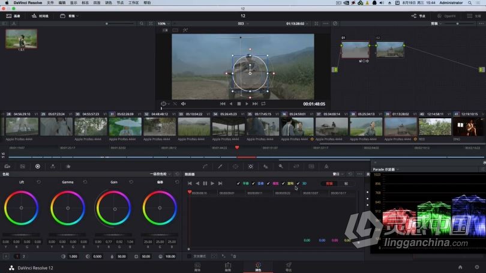Select the Clip tracking mode toggle
The width and height of the screenshot is (486, 273).
click(329, 184)
